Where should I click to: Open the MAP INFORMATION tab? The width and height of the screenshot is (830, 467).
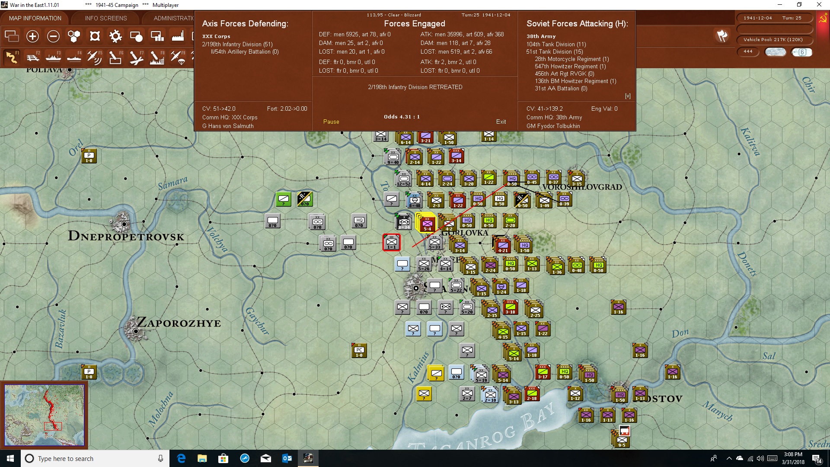(35, 18)
